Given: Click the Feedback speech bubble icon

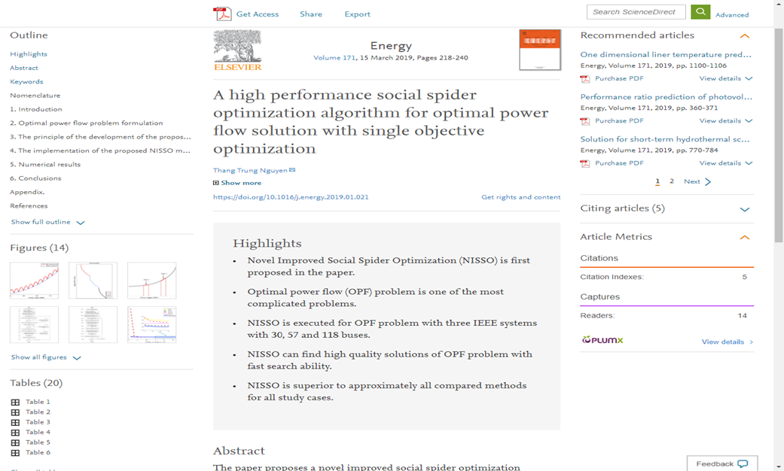Looking at the screenshot, I should [743, 463].
